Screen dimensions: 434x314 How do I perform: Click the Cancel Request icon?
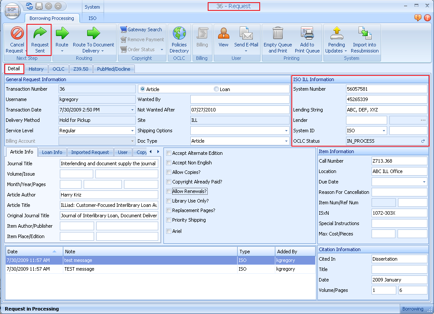pos(17,34)
